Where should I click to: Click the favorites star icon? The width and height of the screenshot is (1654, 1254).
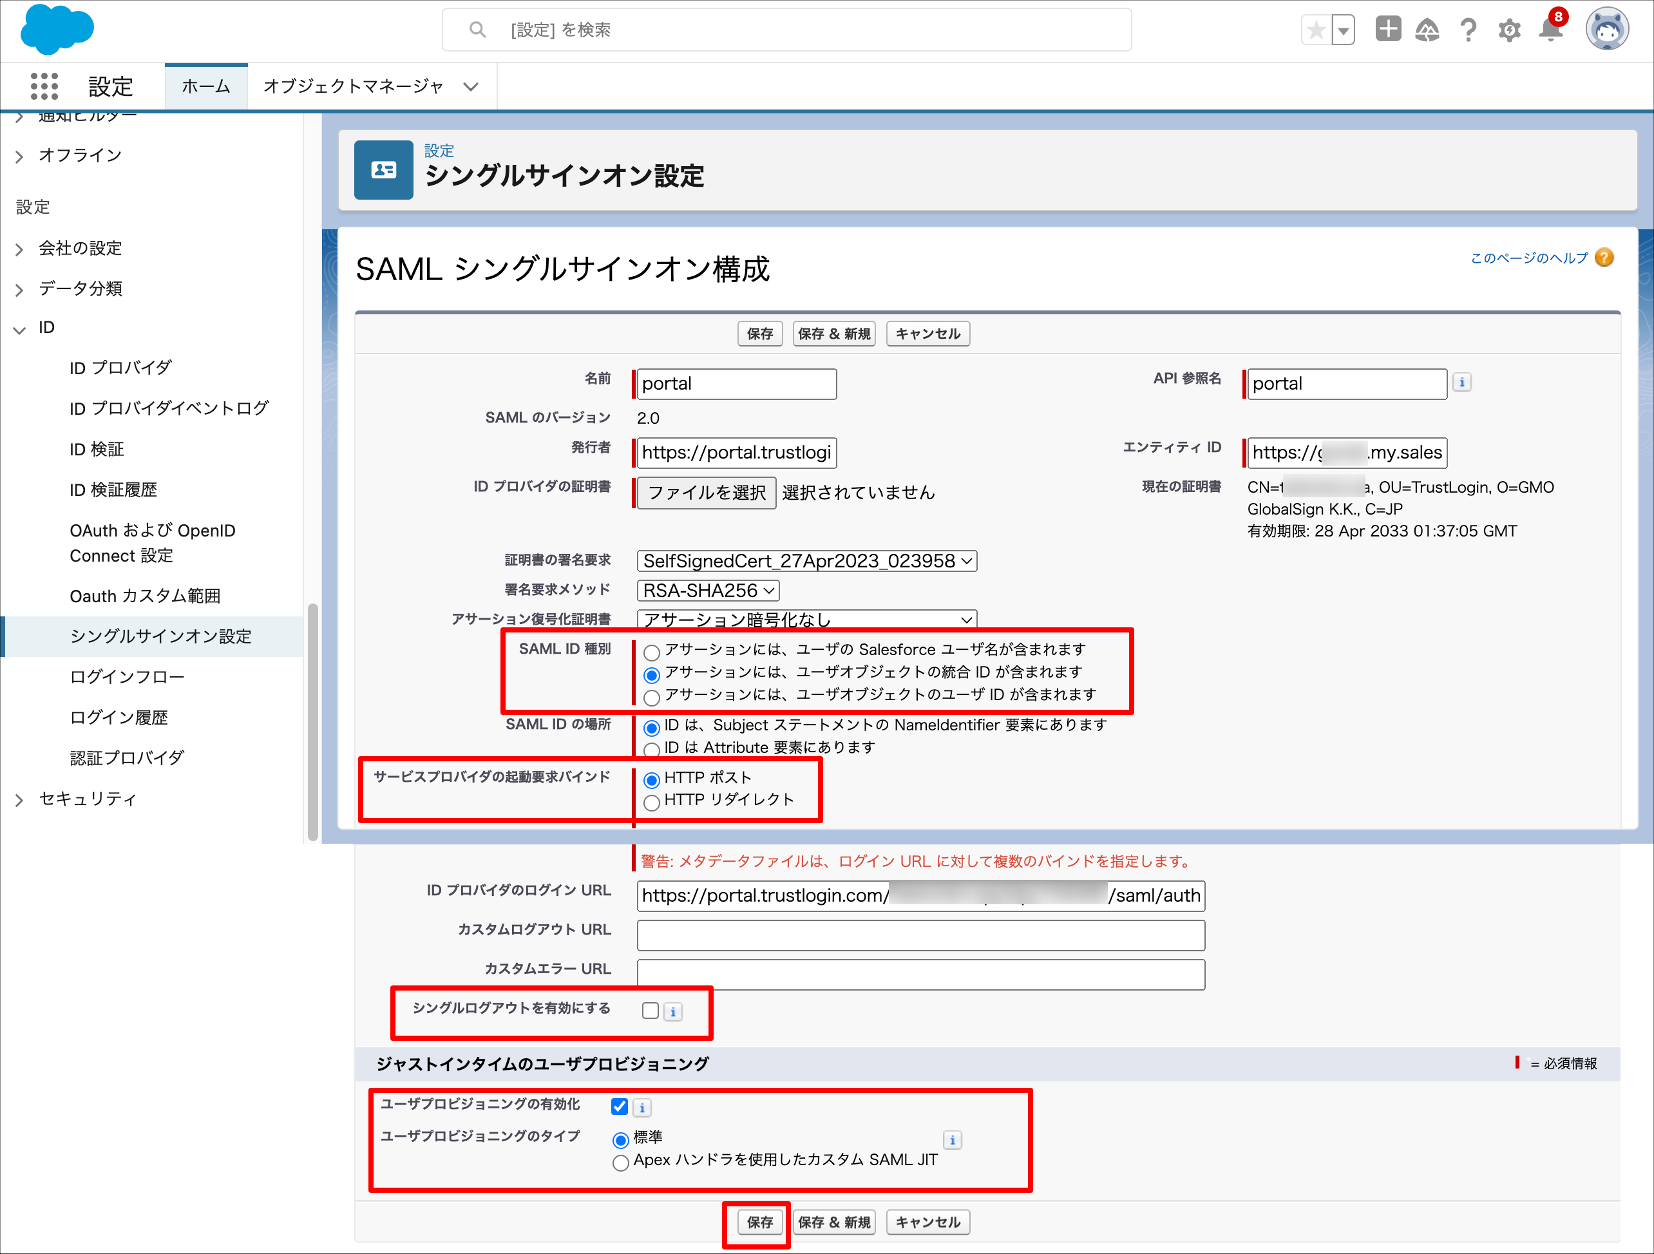(1316, 30)
